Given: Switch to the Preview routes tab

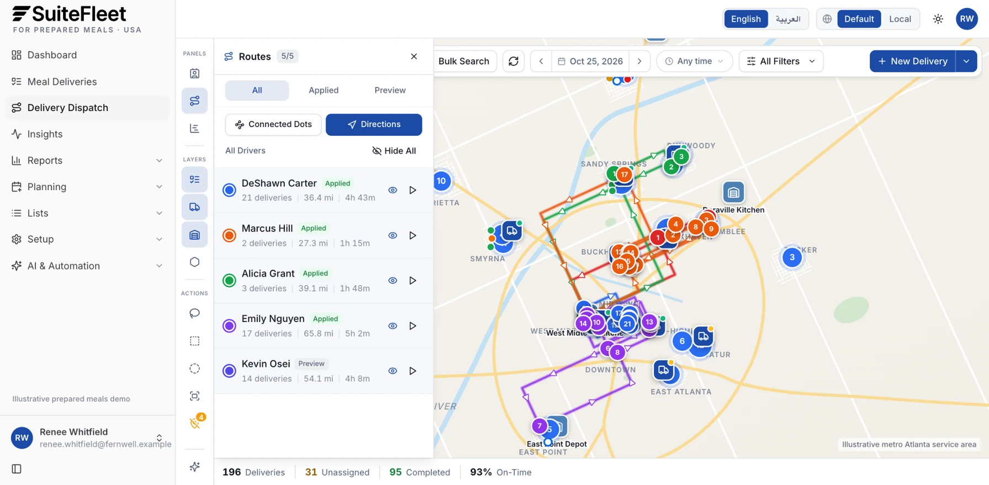Looking at the screenshot, I should [390, 90].
